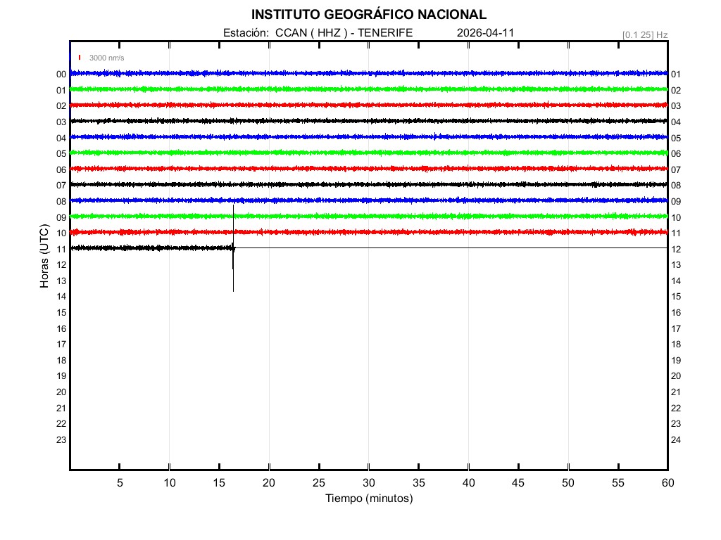Click the red amplitude scale bar marker
721x540 pixels.
click(80, 58)
